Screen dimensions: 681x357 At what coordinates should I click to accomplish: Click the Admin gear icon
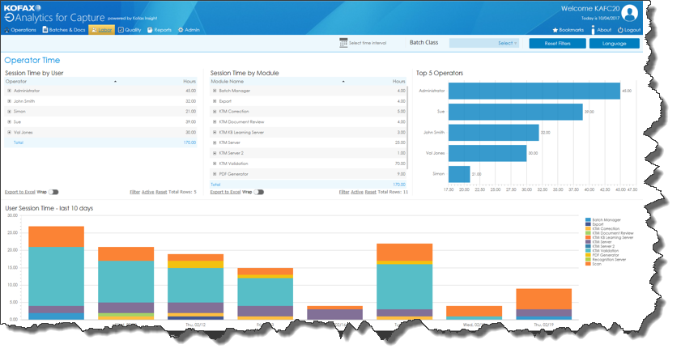[181, 30]
